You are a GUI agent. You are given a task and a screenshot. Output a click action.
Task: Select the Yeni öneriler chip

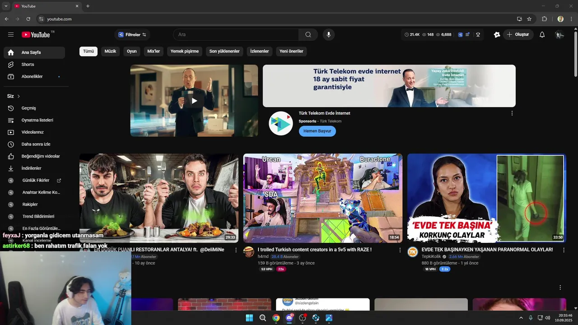click(291, 51)
